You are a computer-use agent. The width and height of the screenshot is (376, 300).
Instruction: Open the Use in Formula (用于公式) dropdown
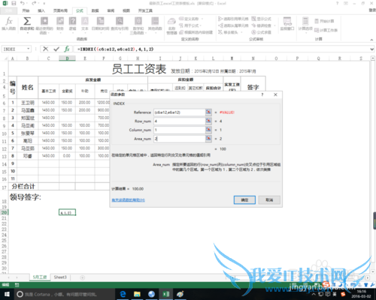click(190, 25)
